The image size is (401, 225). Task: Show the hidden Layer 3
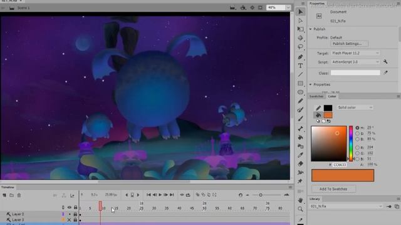coord(69,219)
